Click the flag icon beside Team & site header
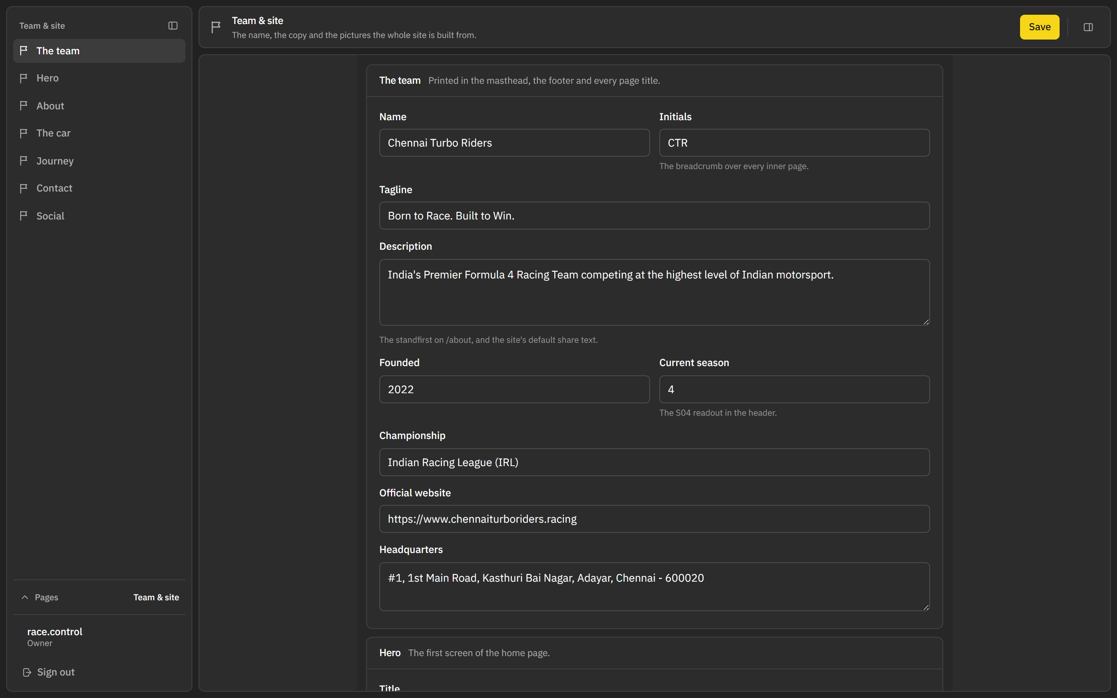The height and width of the screenshot is (698, 1117). click(216, 27)
